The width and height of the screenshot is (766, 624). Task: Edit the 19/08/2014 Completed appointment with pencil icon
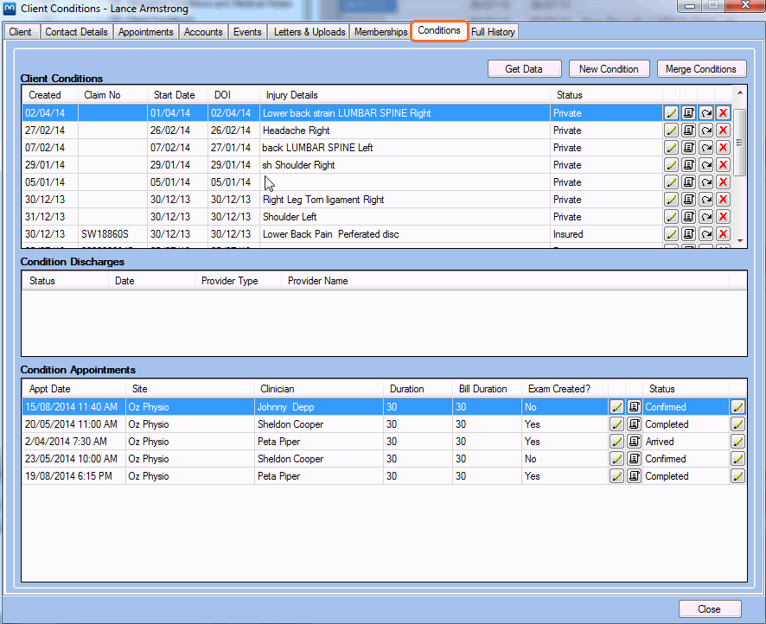click(x=616, y=475)
